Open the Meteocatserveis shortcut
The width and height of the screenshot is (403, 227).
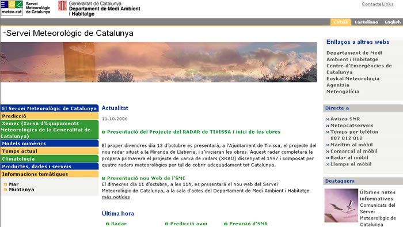[x=352, y=126]
